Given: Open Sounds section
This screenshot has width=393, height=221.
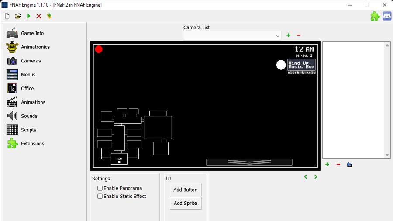Looking at the screenshot, I should [x=22, y=116].
